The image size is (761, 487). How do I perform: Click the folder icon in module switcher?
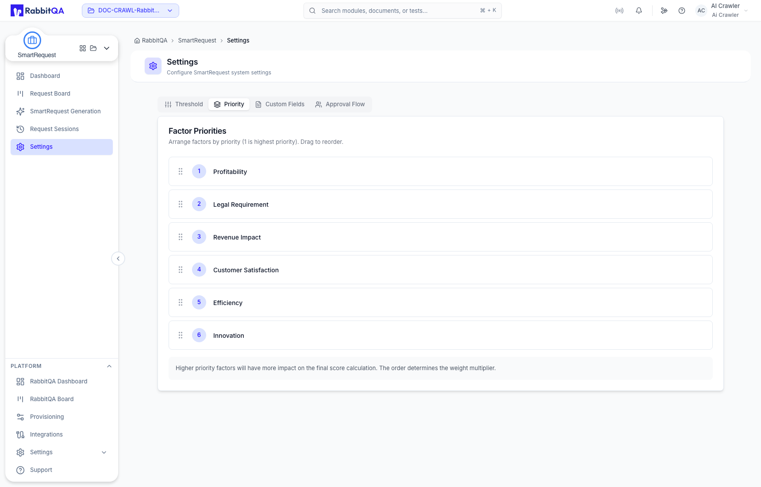coord(93,48)
